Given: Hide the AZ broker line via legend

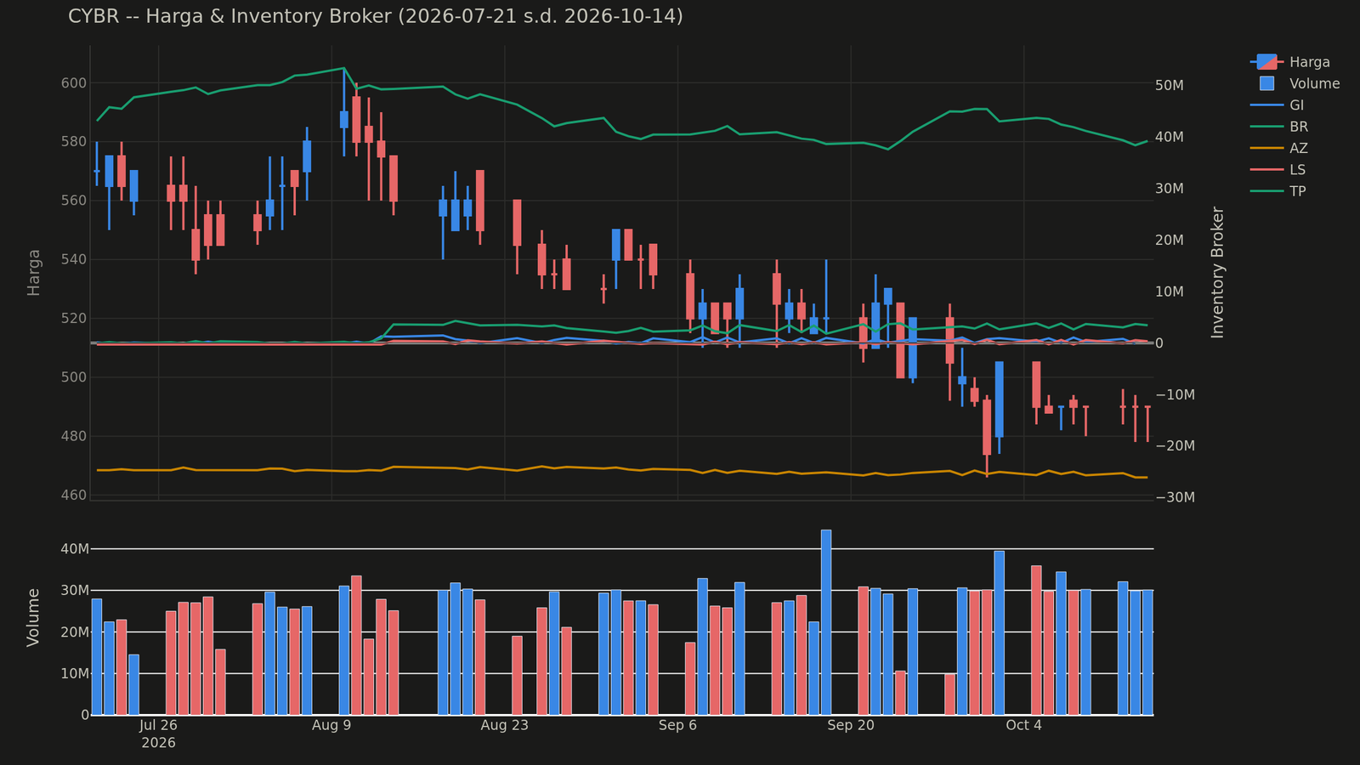Looking at the screenshot, I should point(1279,148).
